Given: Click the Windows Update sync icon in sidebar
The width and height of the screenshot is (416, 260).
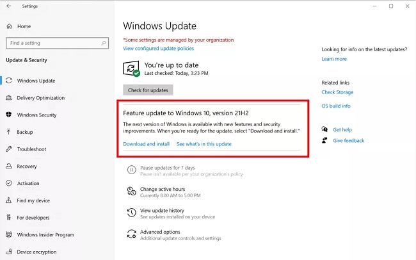Looking at the screenshot, I should tap(9, 81).
